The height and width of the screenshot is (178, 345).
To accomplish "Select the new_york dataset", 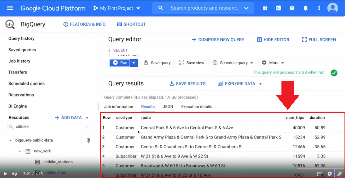I will pos(42,151).
